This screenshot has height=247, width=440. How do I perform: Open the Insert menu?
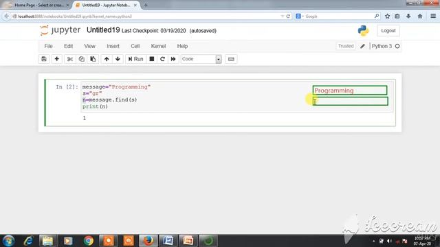[x=113, y=46]
